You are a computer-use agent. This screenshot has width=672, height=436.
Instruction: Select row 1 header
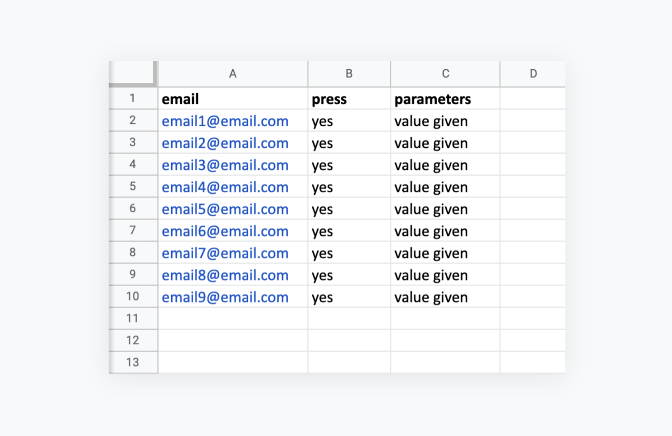pyautogui.click(x=133, y=98)
